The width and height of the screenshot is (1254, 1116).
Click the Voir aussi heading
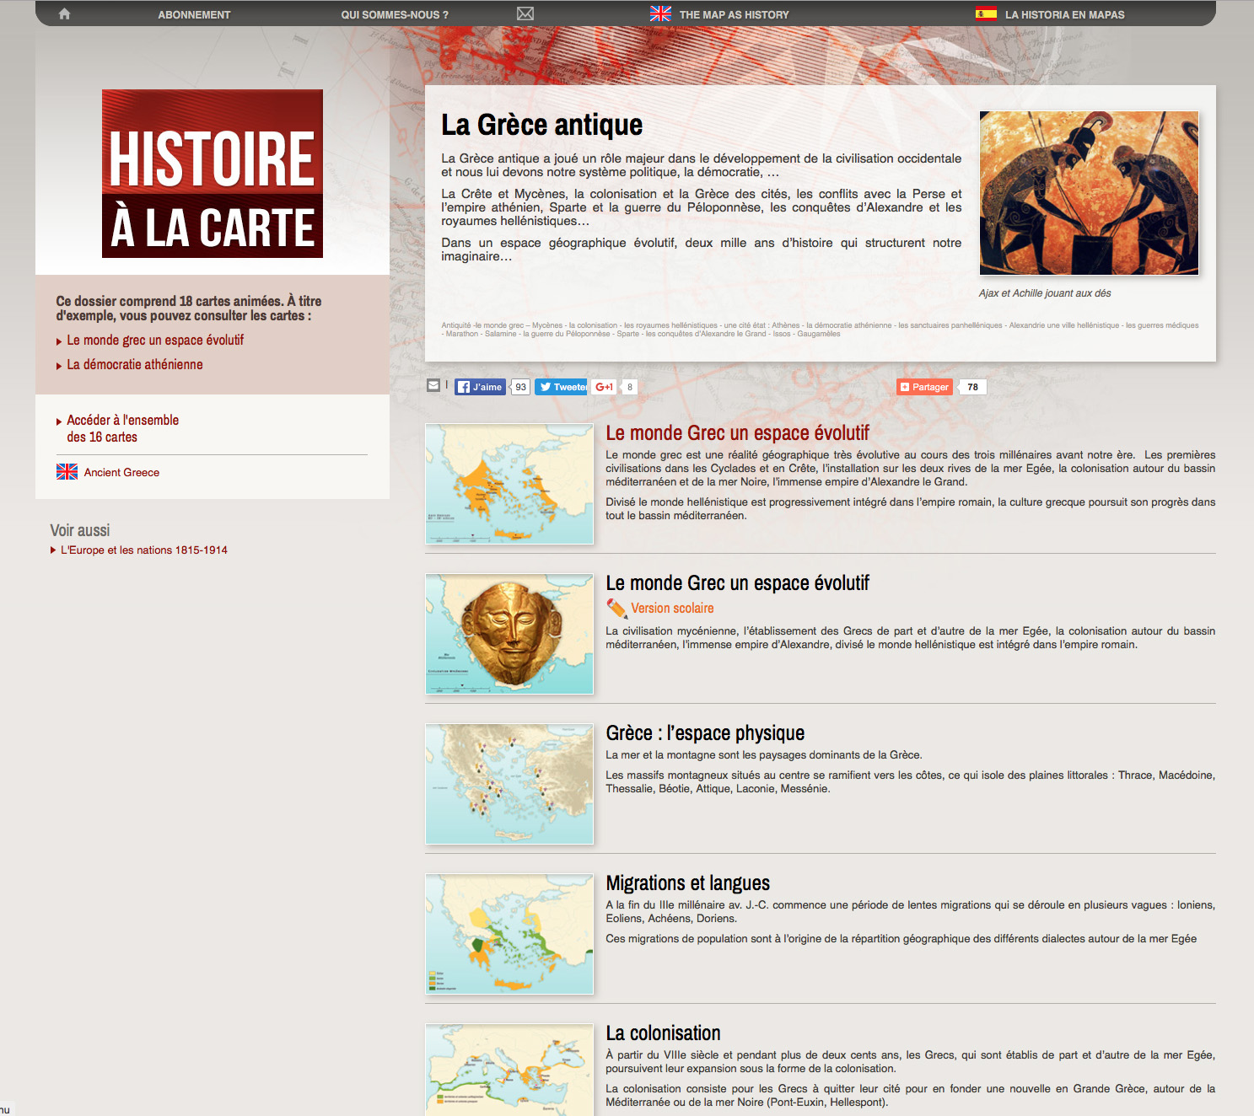pos(80,530)
